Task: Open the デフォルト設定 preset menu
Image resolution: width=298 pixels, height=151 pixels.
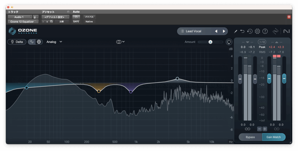Action: click(x=55, y=17)
